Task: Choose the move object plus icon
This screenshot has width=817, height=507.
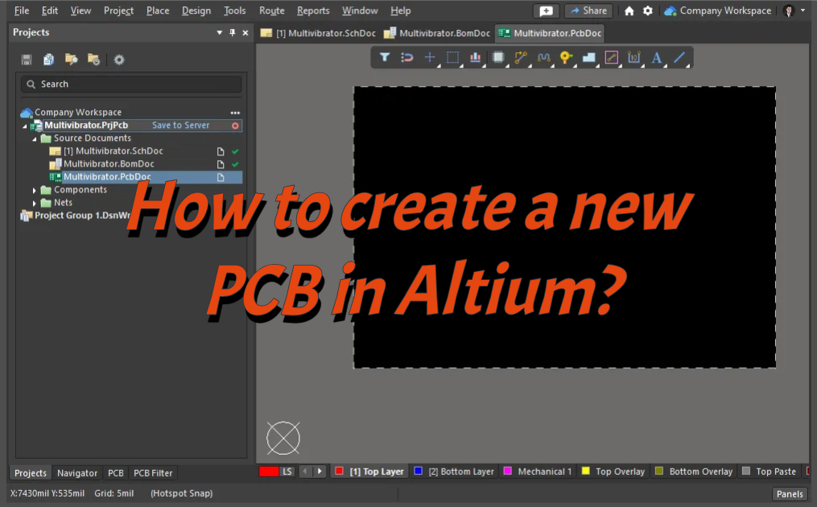Action: point(430,57)
